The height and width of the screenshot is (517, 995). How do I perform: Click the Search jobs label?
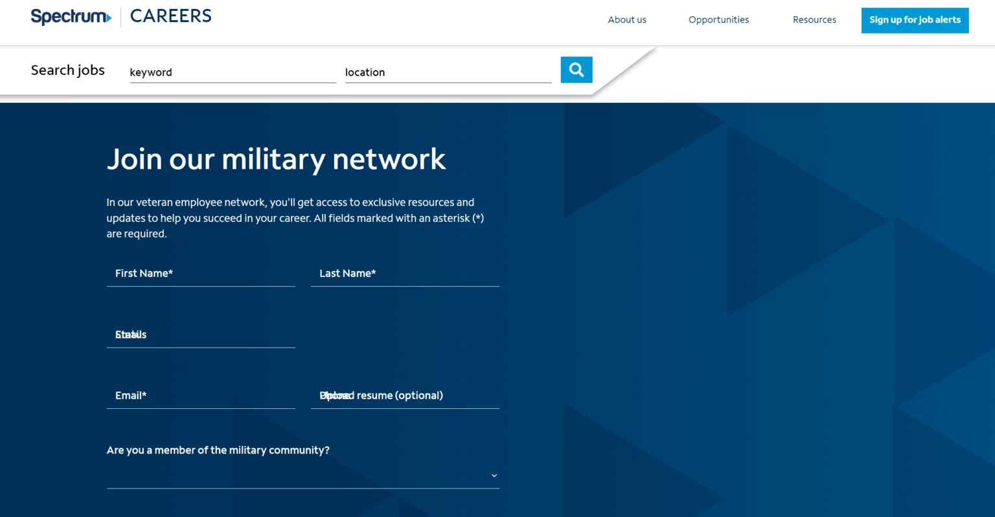pyautogui.click(x=67, y=70)
